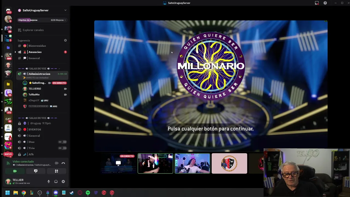Click the Millonario stream video

point(211,86)
